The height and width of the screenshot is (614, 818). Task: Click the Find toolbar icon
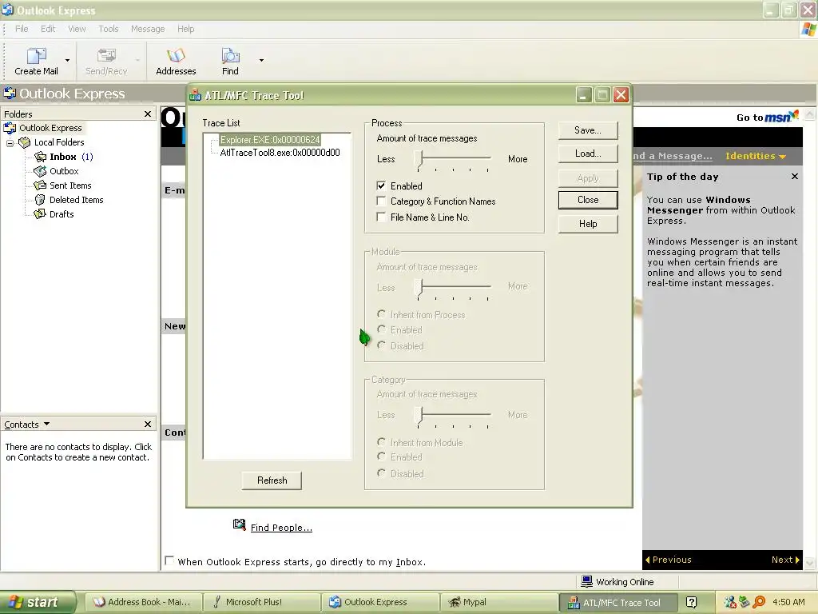(230, 55)
